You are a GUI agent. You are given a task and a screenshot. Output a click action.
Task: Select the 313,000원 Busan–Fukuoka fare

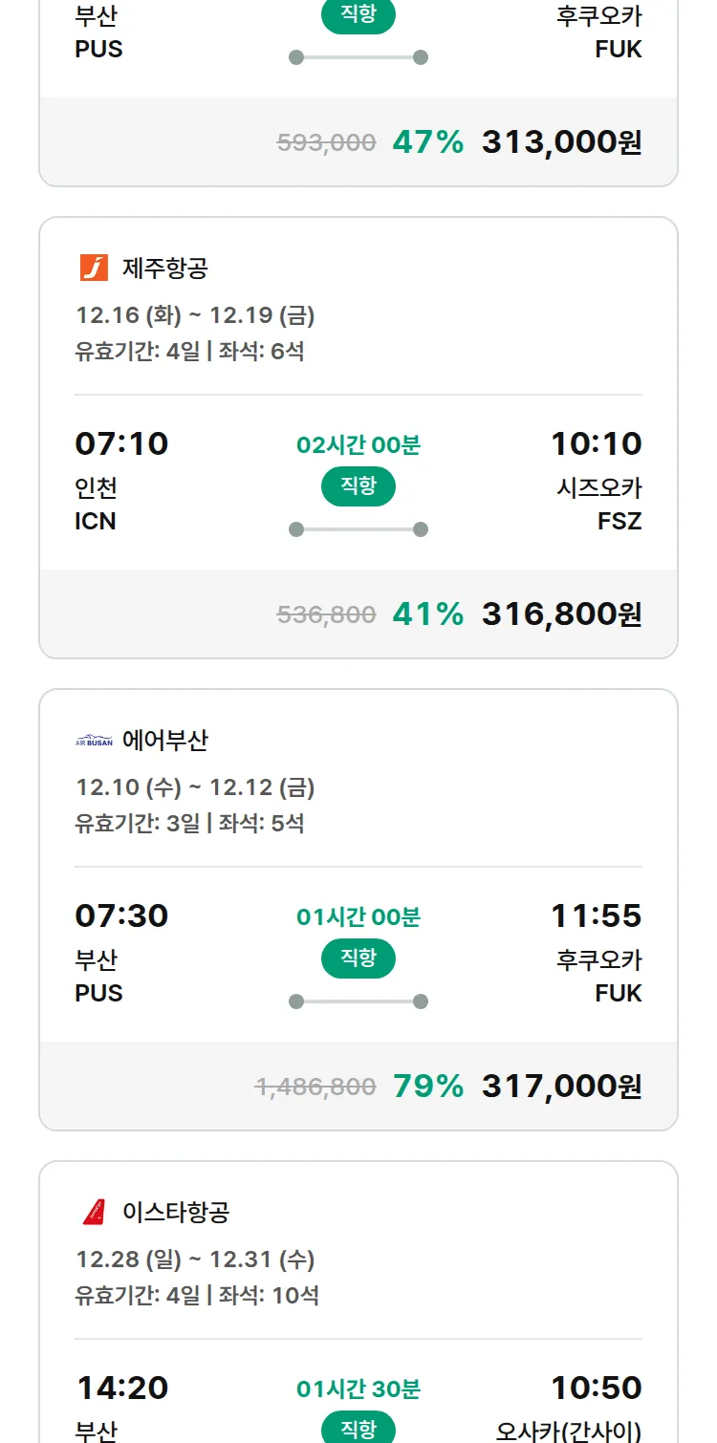point(561,141)
